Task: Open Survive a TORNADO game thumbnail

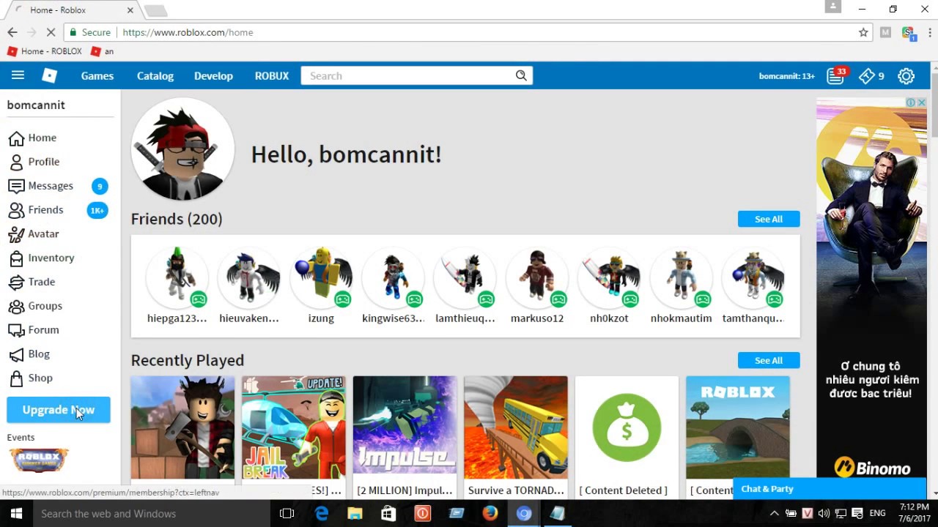Action: coord(516,427)
